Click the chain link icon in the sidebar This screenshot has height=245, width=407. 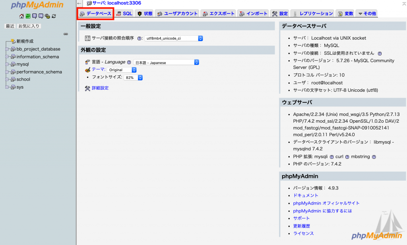pyautogui.click(x=66, y=34)
